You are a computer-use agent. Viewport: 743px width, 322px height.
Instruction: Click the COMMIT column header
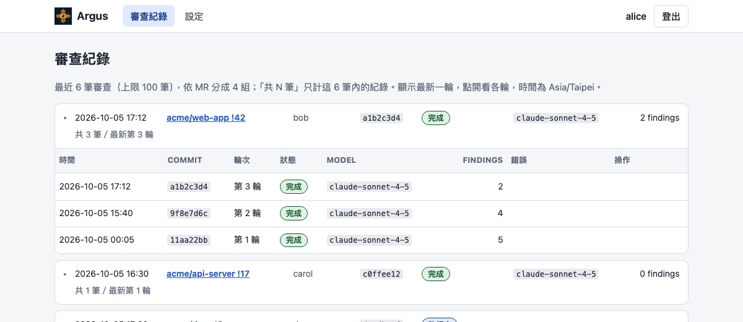pyautogui.click(x=185, y=160)
